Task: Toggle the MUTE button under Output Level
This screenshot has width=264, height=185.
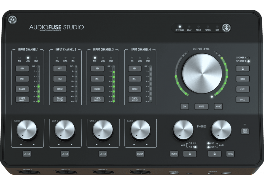Action: point(201,107)
